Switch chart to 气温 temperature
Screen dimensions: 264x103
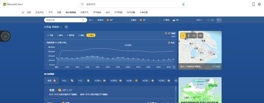50,35
